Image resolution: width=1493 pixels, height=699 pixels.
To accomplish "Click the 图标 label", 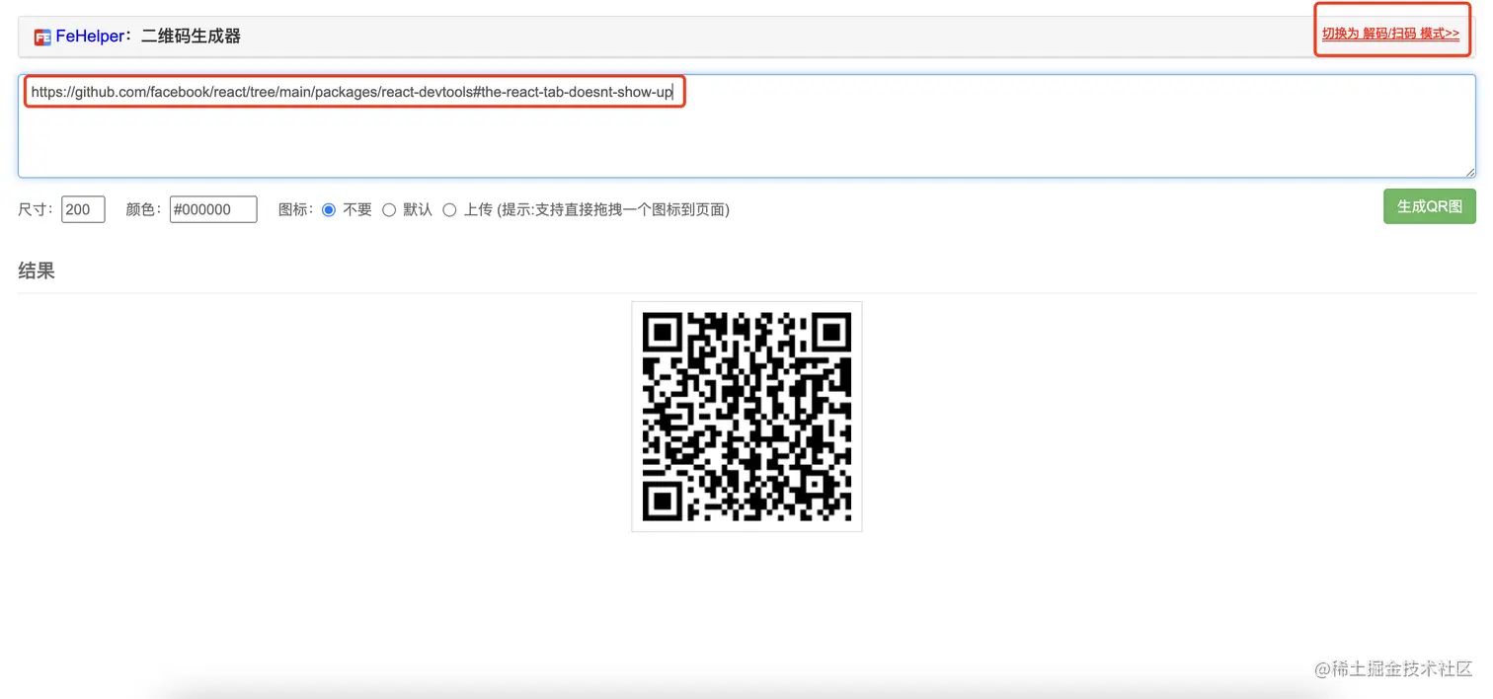I will pyautogui.click(x=296, y=209).
